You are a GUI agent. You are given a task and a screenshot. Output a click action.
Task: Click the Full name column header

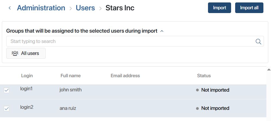tap(71, 76)
